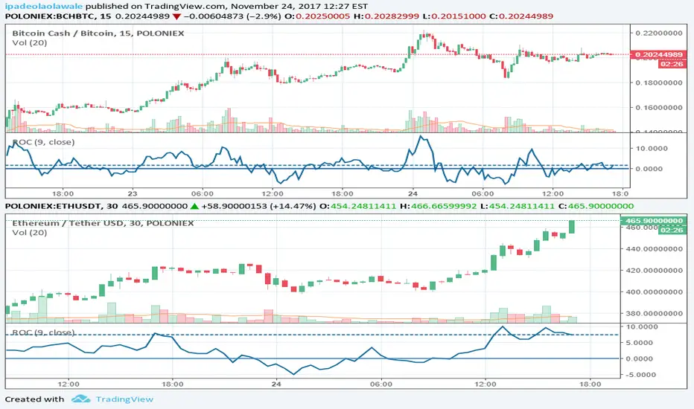Click Vol (20) label in Bitcoin Cash chart
694x409 pixels.
(x=29, y=43)
